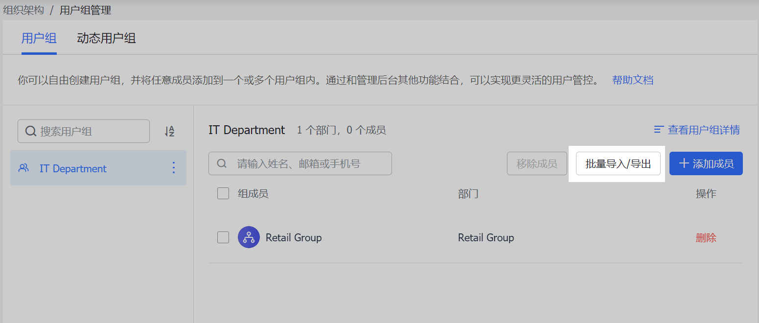
Task: Select IT Department in the user group list
Action: pos(73,168)
